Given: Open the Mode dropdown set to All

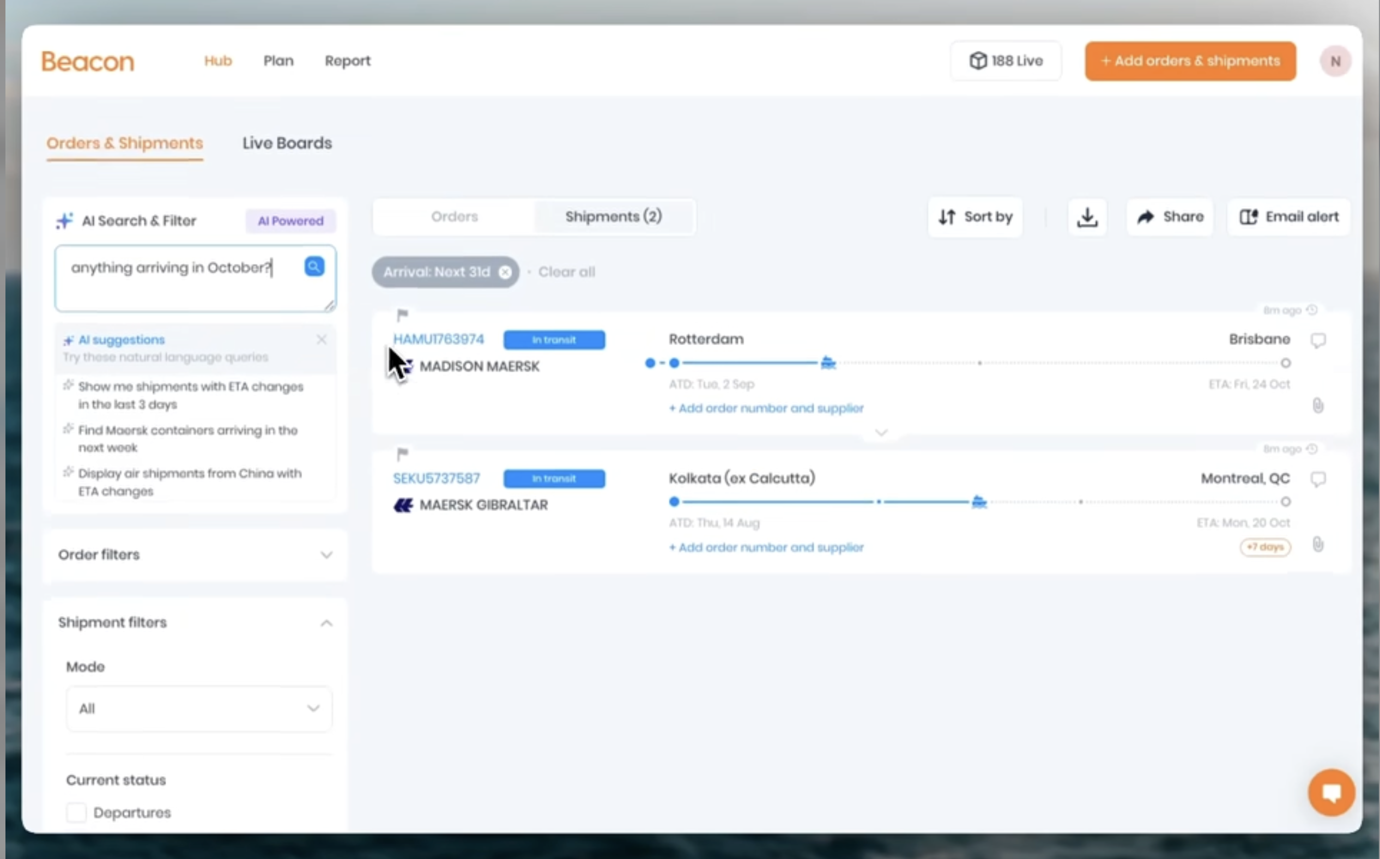Looking at the screenshot, I should click(199, 709).
